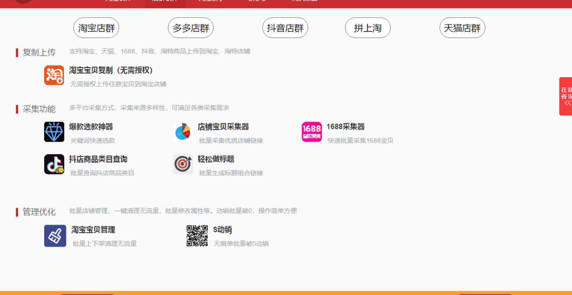572x295 pixels.
Task: Click description 关键词快速选款
Action: pyautogui.click(x=93, y=141)
